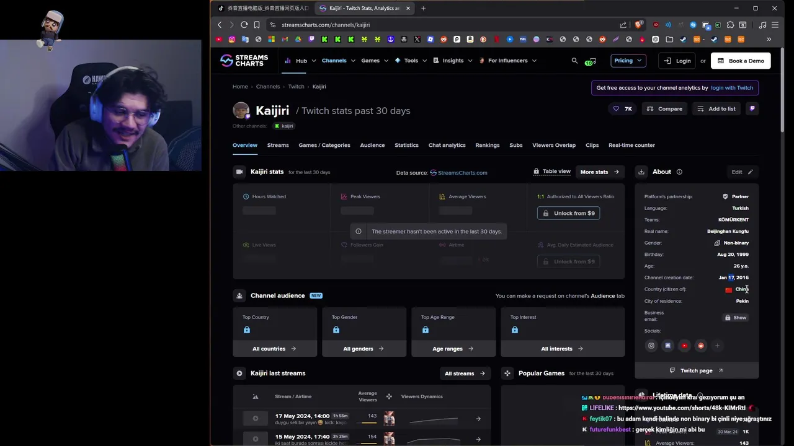Open All countries in Channel audience

tap(275, 349)
